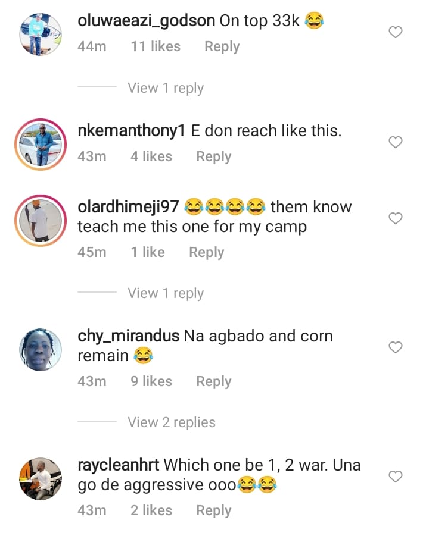This screenshot has width=429, height=536.
Task: Tap the heart on nkemanthony1's comment
Action: coord(396,142)
